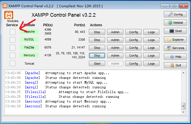Close the XAMPP window
The height and width of the screenshot is (124, 191).
point(183,6)
